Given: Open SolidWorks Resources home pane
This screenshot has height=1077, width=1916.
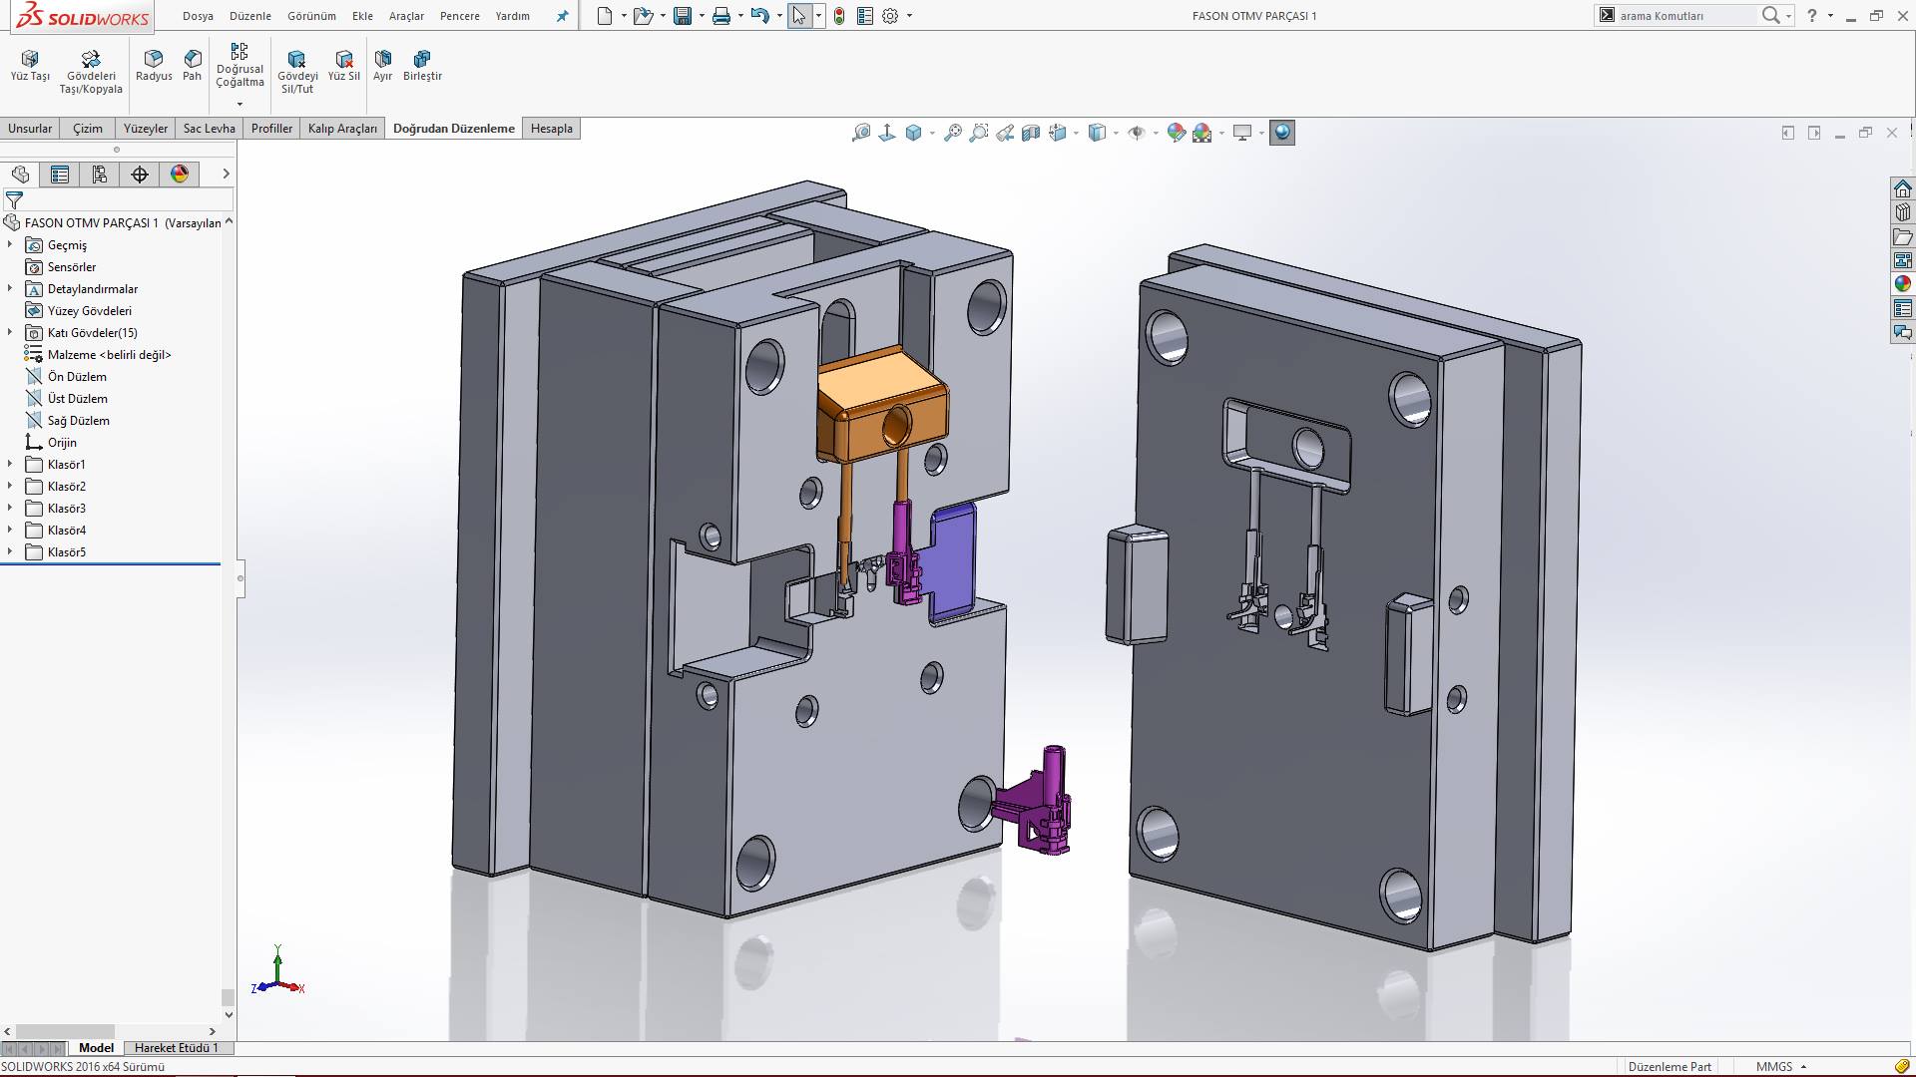Looking at the screenshot, I should pos(1903,188).
